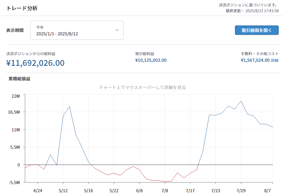Open the 表示期間 date range dropdown
This screenshot has width=283, height=196.
(77, 30)
